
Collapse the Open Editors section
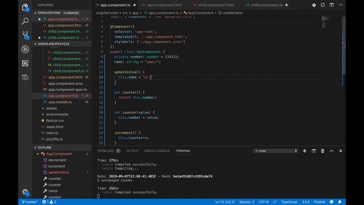click(35, 13)
